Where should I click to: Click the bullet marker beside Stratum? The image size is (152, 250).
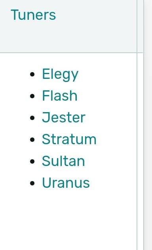(32, 139)
